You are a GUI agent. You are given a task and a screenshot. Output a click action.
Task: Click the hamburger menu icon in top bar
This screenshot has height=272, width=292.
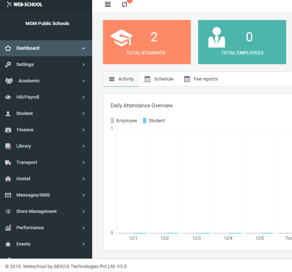coord(107,4)
